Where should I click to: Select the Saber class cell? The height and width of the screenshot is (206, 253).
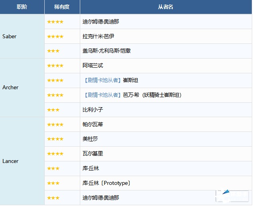[10, 36]
